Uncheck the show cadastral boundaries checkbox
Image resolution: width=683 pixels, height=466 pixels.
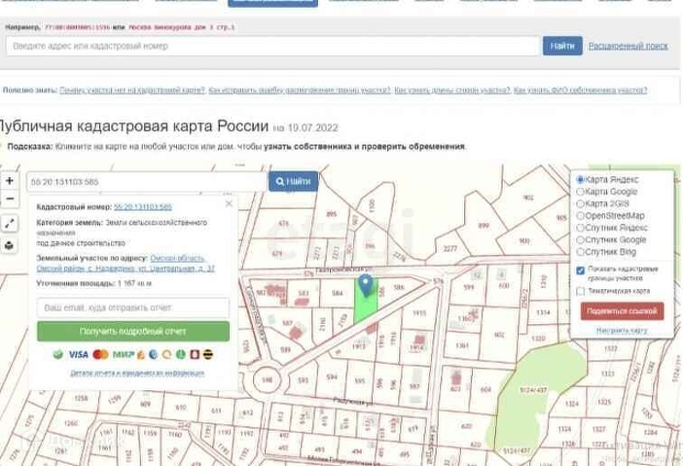(580, 270)
